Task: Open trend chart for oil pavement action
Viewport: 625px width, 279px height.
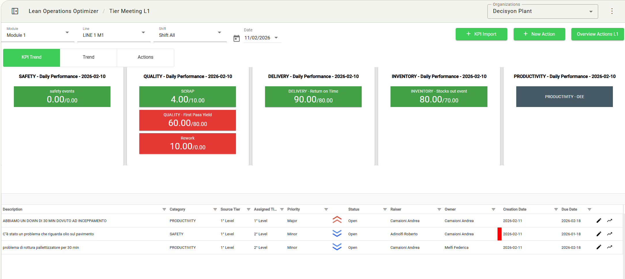Action: 609,234
